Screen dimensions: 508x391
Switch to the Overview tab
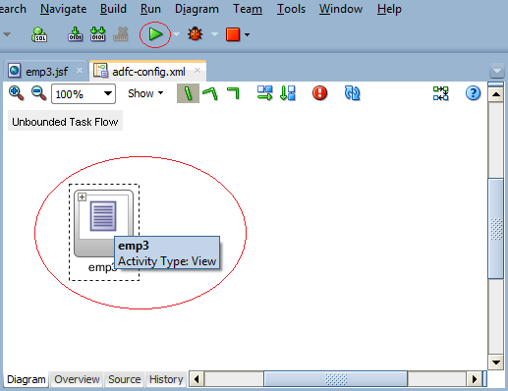[x=77, y=379]
